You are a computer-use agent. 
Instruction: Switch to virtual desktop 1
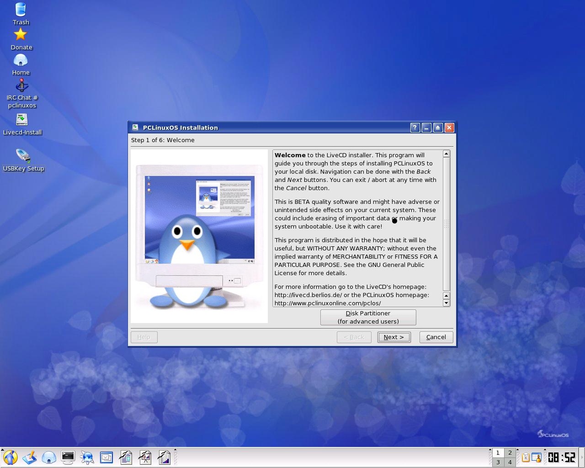tap(498, 453)
